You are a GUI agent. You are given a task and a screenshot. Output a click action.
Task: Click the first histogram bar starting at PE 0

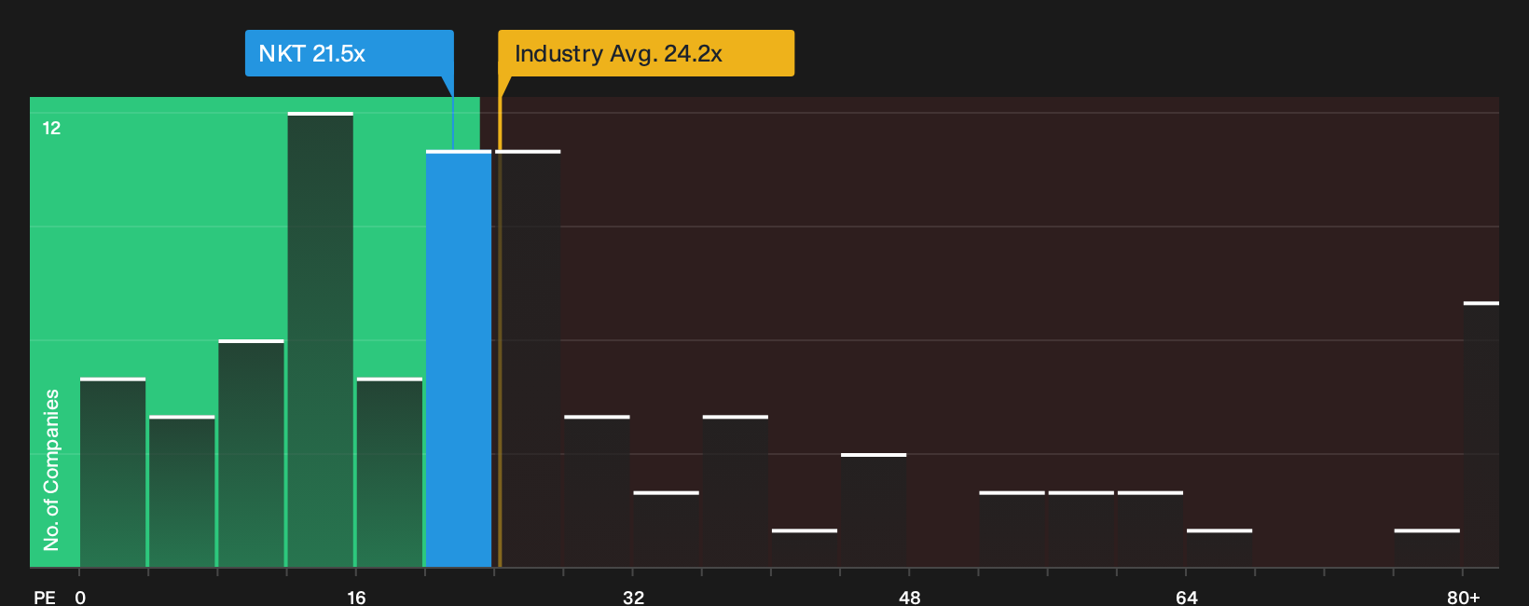click(113, 473)
